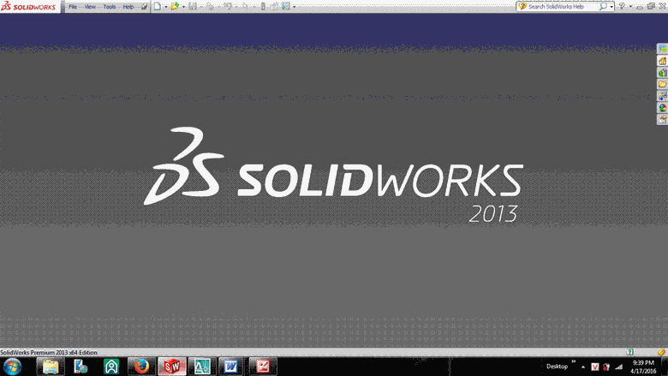Show hidden system tray icons
This screenshot has height=376, width=668.
click(x=583, y=367)
